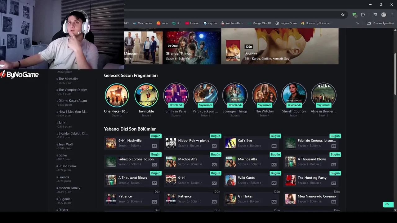This screenshot has height=223, width=397.
Task: Click the CC icon on Meu Namorado Coreano
Action: coord(334,202)
